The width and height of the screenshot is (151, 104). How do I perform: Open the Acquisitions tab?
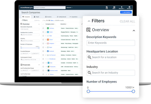(x=73, y=17)
